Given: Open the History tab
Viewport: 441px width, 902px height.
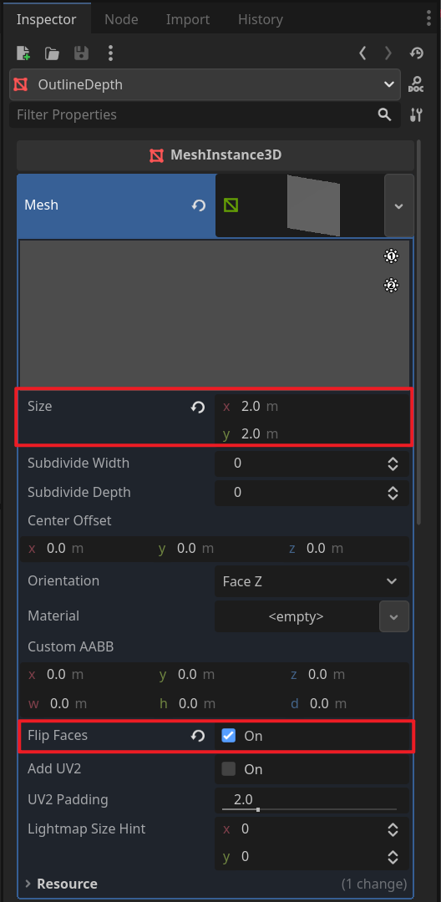Looking at the screenshot, I should pos(261,19).
